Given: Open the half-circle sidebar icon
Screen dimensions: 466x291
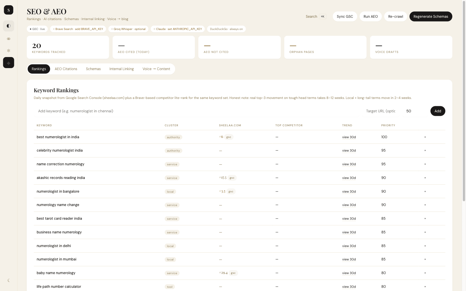Looking at the screenshot, I should 8,26.
